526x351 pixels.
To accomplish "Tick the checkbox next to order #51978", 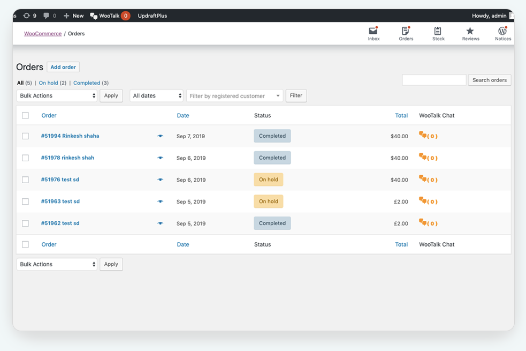I will [25, 158].
